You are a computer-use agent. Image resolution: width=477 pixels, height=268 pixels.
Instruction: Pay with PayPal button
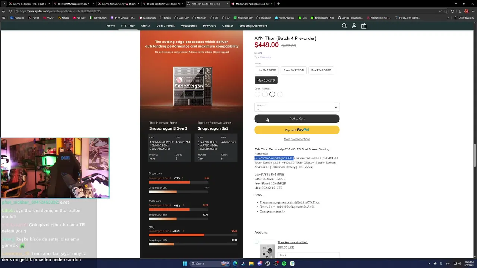click(297, 130)
